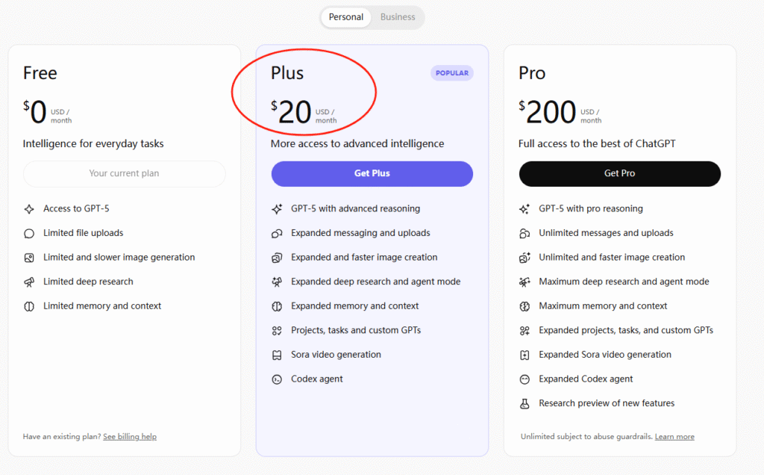
Task: Click the Maximum deep research and agent mode text
Action: pyautogui.click(x=624, y=282)
